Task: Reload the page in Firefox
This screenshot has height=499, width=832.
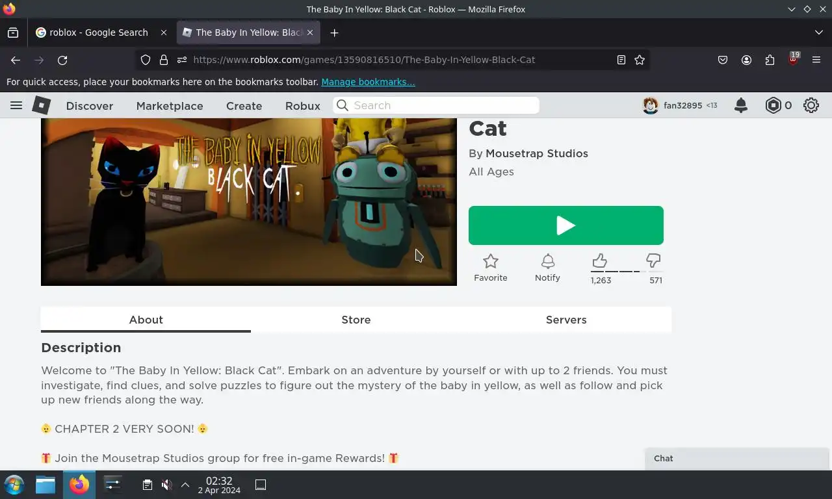Action: [x=62, y=60]
